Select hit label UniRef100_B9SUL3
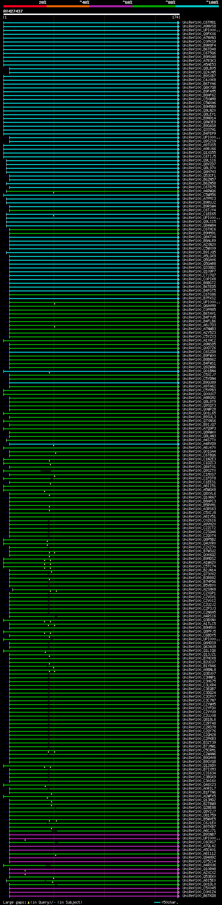This screenshot has height=905, width=222. click(x=199, y=418)
